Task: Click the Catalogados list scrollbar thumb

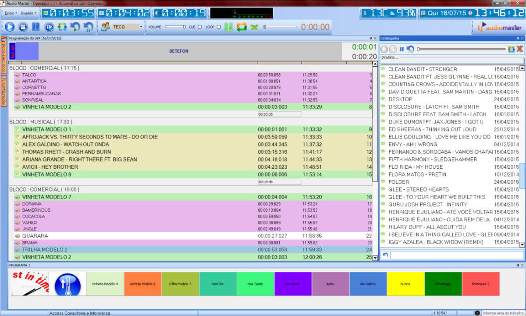Action: click(522, 175)
